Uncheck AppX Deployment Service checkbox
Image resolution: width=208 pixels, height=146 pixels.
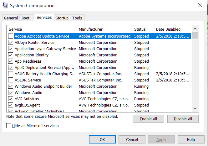tap(11, 67)
